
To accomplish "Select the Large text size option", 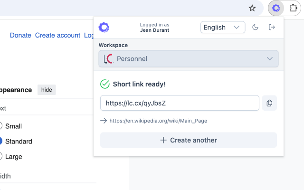I will (x=0, y=156).
